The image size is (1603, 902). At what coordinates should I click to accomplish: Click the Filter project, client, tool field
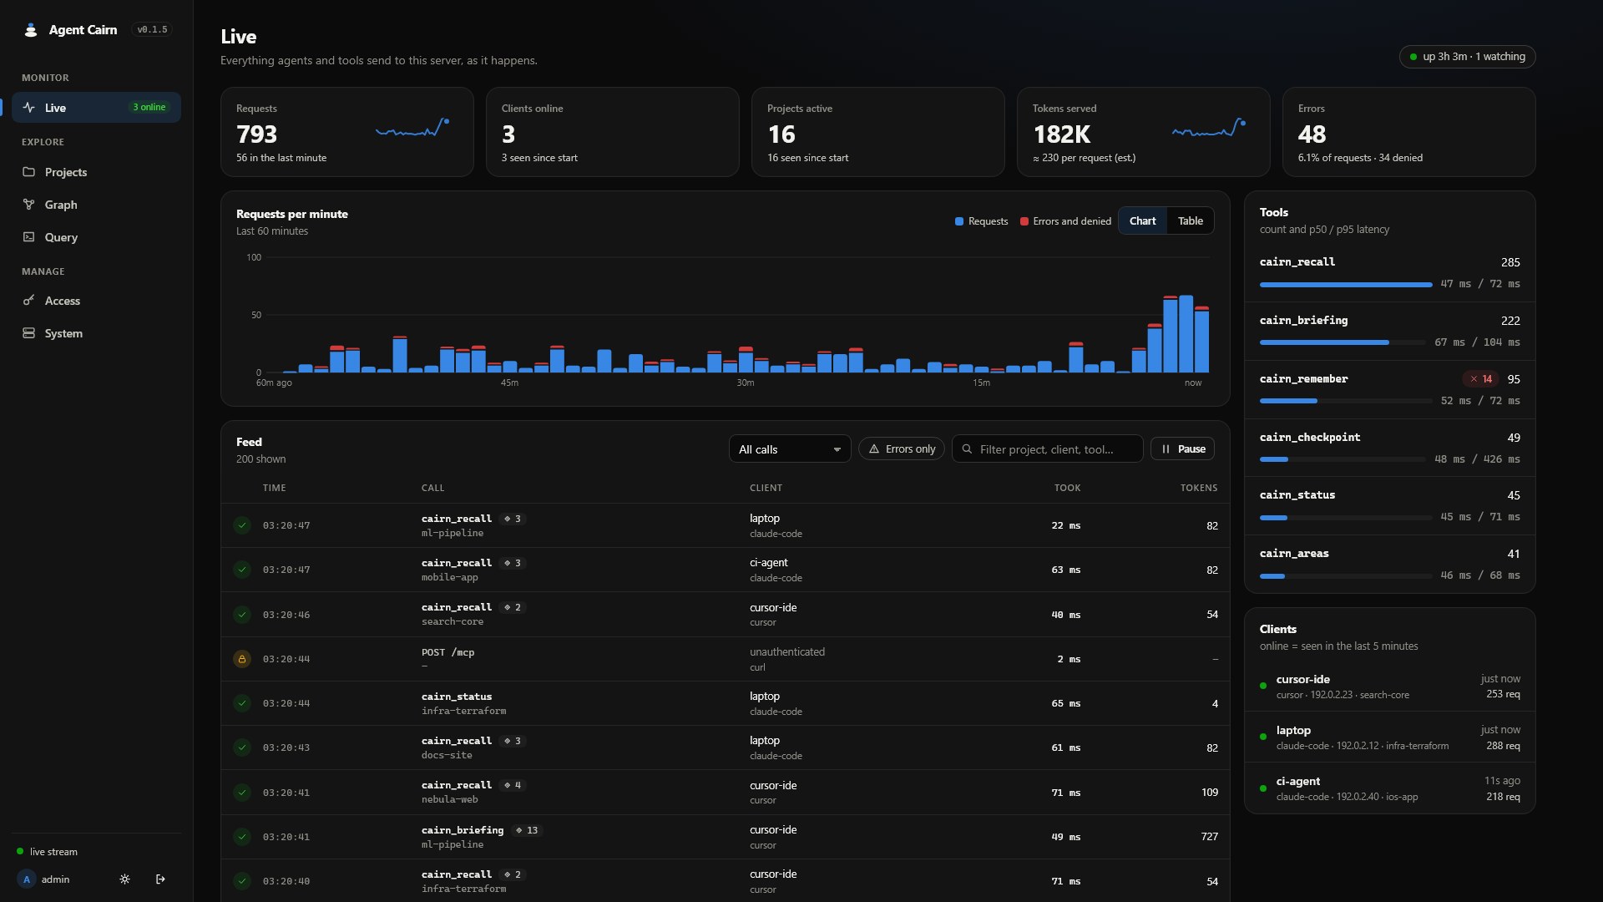pyautogui.click(x=1047, y=449)
